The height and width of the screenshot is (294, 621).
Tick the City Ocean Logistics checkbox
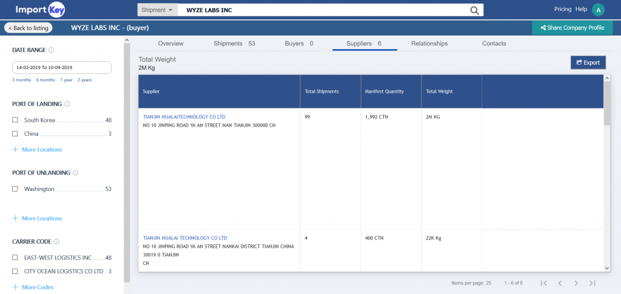15,272
